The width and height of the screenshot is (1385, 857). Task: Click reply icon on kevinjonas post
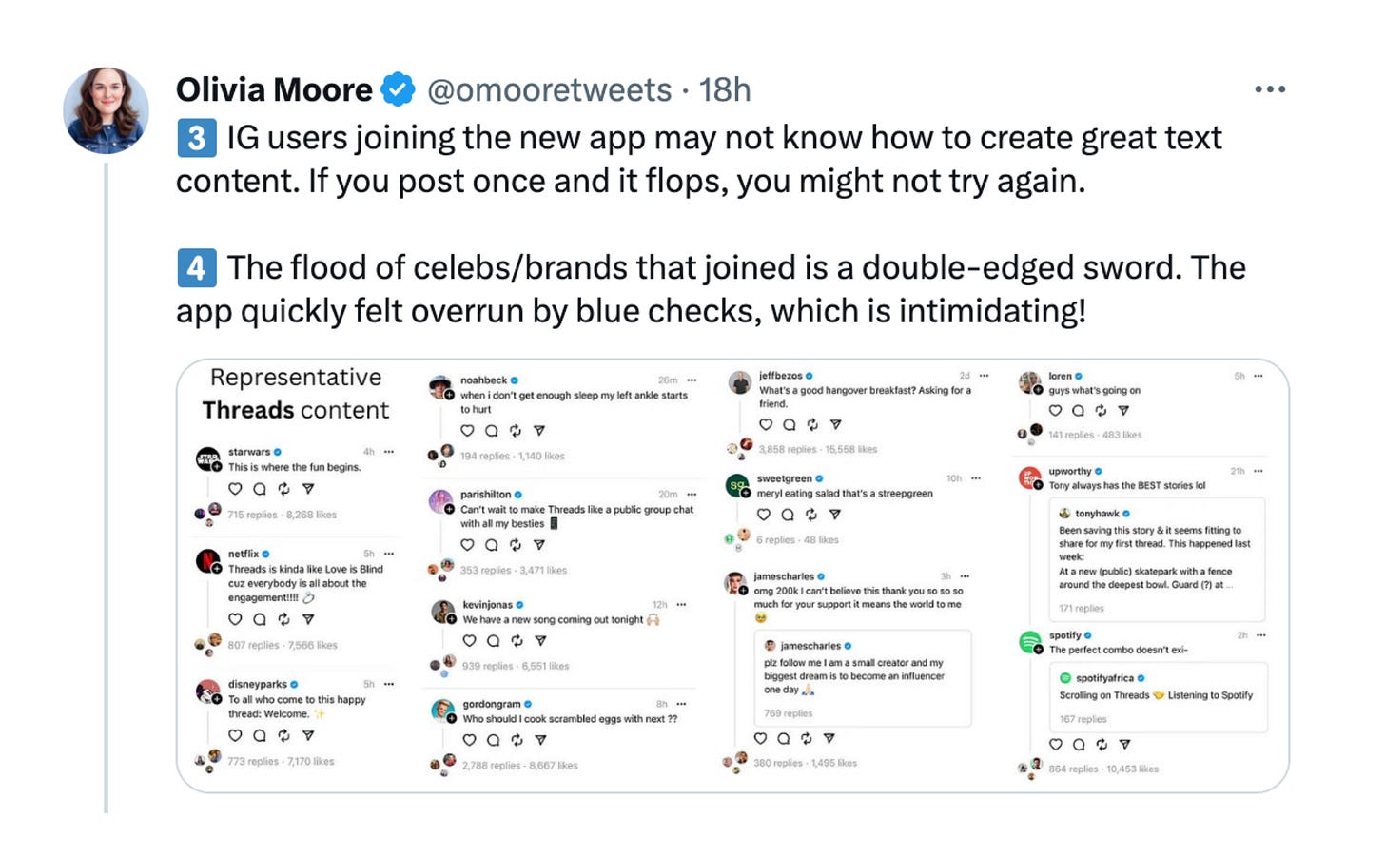(x=493, y=641)
